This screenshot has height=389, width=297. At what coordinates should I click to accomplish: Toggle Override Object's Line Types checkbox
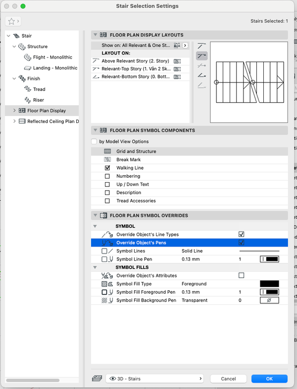(242, 234)
